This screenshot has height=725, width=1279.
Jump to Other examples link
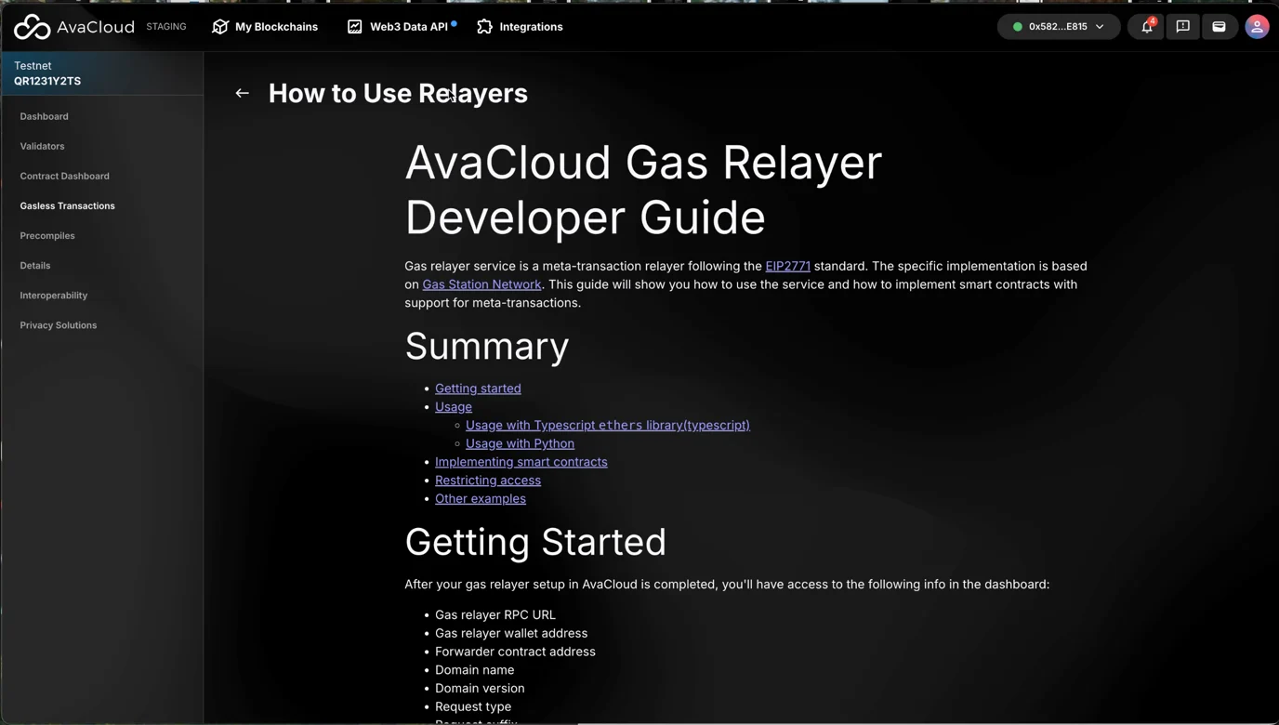(x=481, y=499)
